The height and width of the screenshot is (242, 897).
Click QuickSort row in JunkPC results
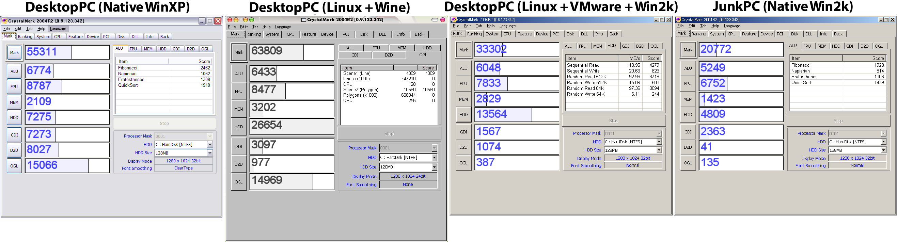[837, 82]
